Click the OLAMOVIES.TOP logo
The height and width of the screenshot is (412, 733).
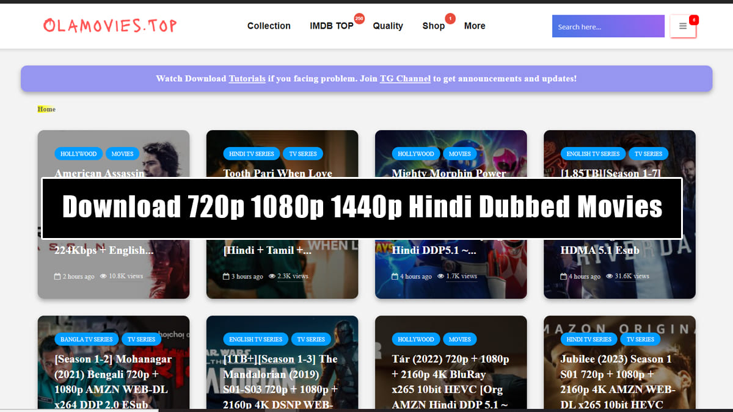[110, 26]
